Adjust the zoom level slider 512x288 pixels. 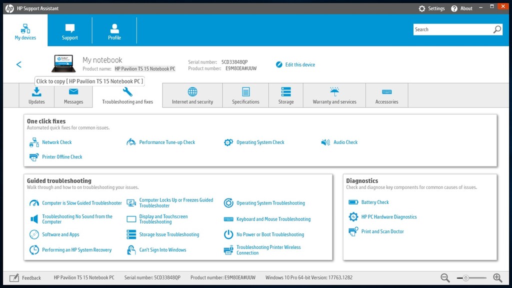tap(471, 278)
